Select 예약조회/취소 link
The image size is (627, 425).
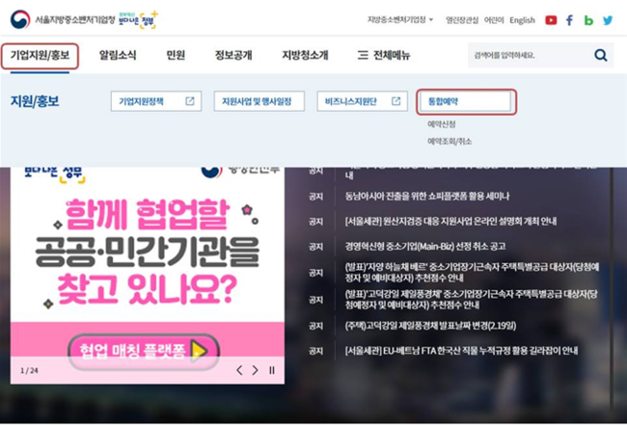[x=450, y=142]
